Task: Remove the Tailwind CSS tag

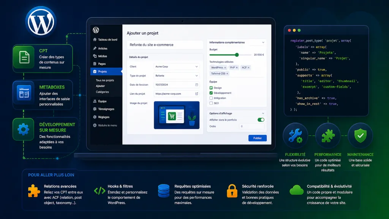Action: [227, 73]
